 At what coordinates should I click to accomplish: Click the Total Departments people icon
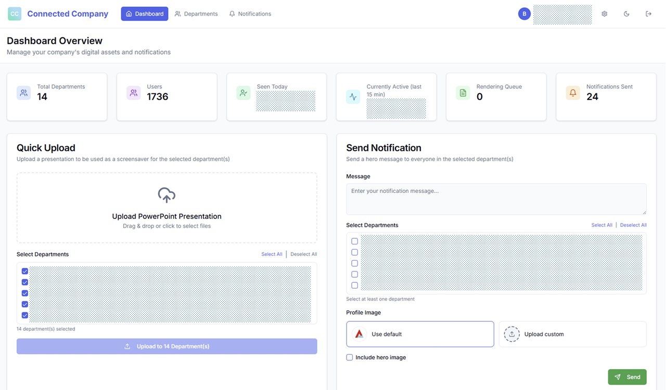click(x=23, y=93)
